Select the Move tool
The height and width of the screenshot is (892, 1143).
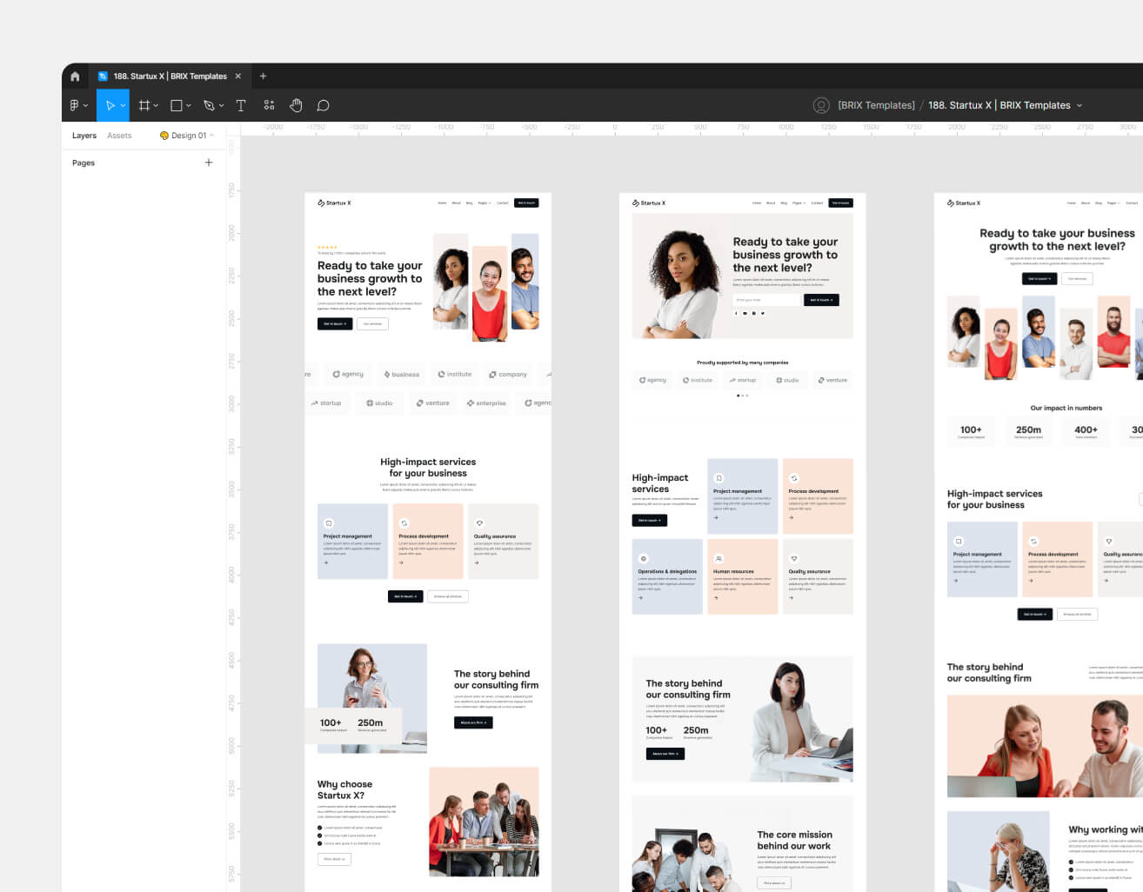[110, 105]
